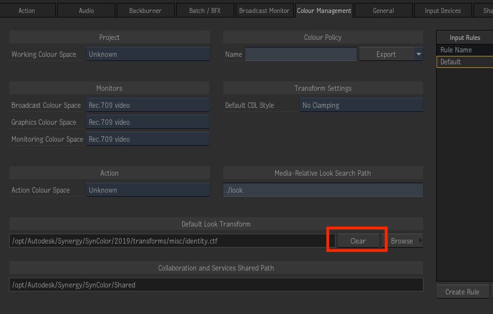Select the Action preferences tab
The image size is (493, 314).
point(27,10)
